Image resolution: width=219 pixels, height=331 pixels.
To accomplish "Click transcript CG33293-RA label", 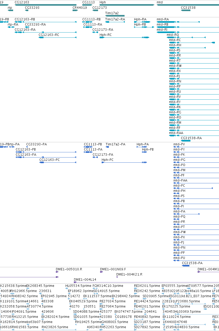I will [35, 24].
